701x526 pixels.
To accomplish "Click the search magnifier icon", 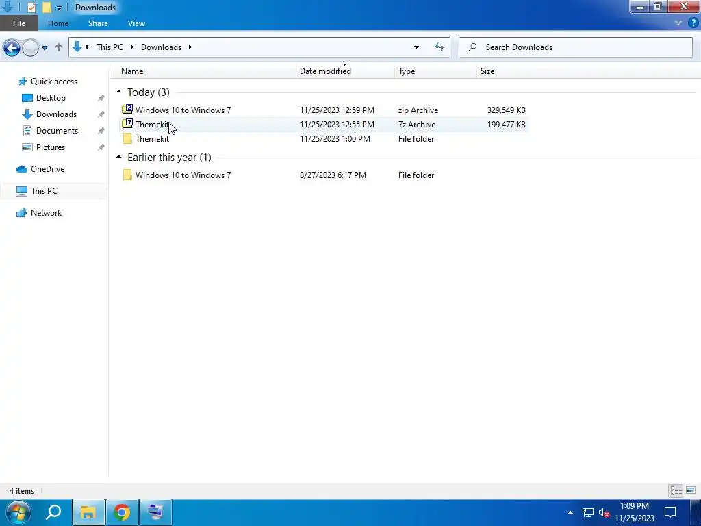I will pos(472,47).
